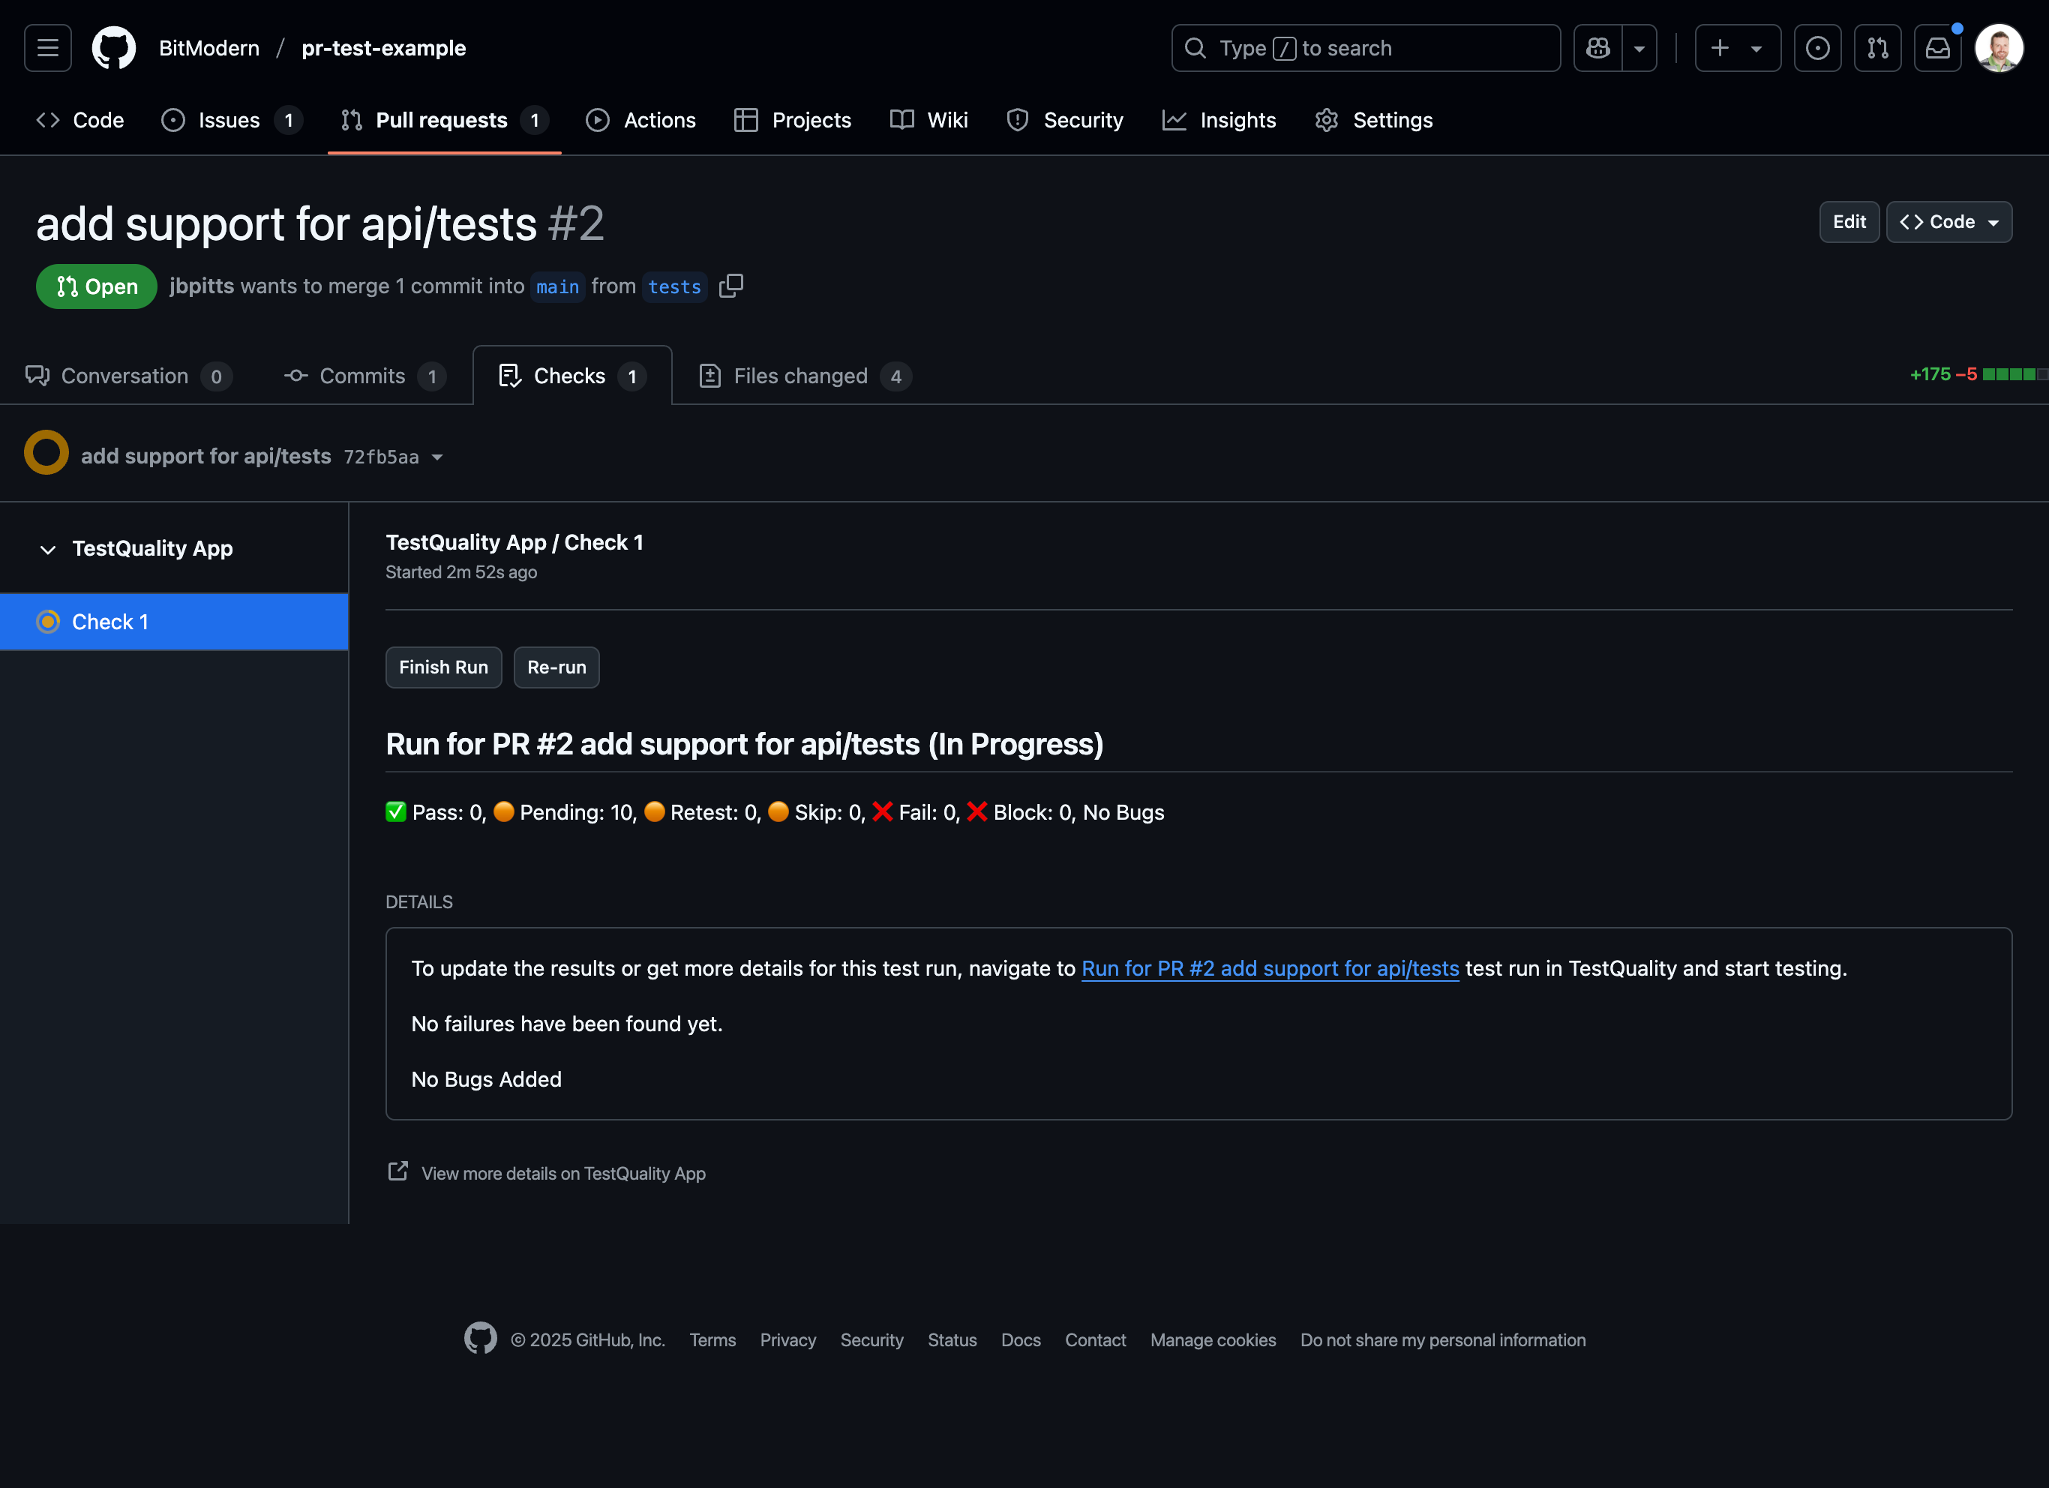The image size is (2049, 1488).
Task: Open the Actions repository tab
Action: (x=641, y=120)
